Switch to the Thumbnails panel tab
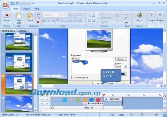Image resolution: width=167 pixels, height=117 pixels. pyautogui.click(x=8, y=31)
